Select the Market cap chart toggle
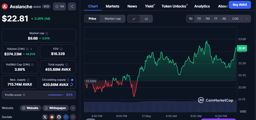256x120 pixels. (113, 19)
